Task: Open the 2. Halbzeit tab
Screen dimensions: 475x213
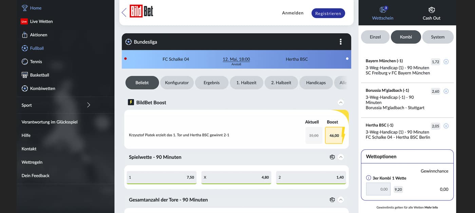Action: coord(281,83)
